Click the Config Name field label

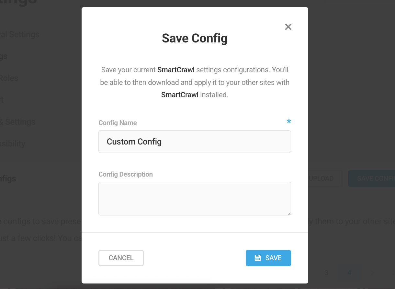click(118, 123)
